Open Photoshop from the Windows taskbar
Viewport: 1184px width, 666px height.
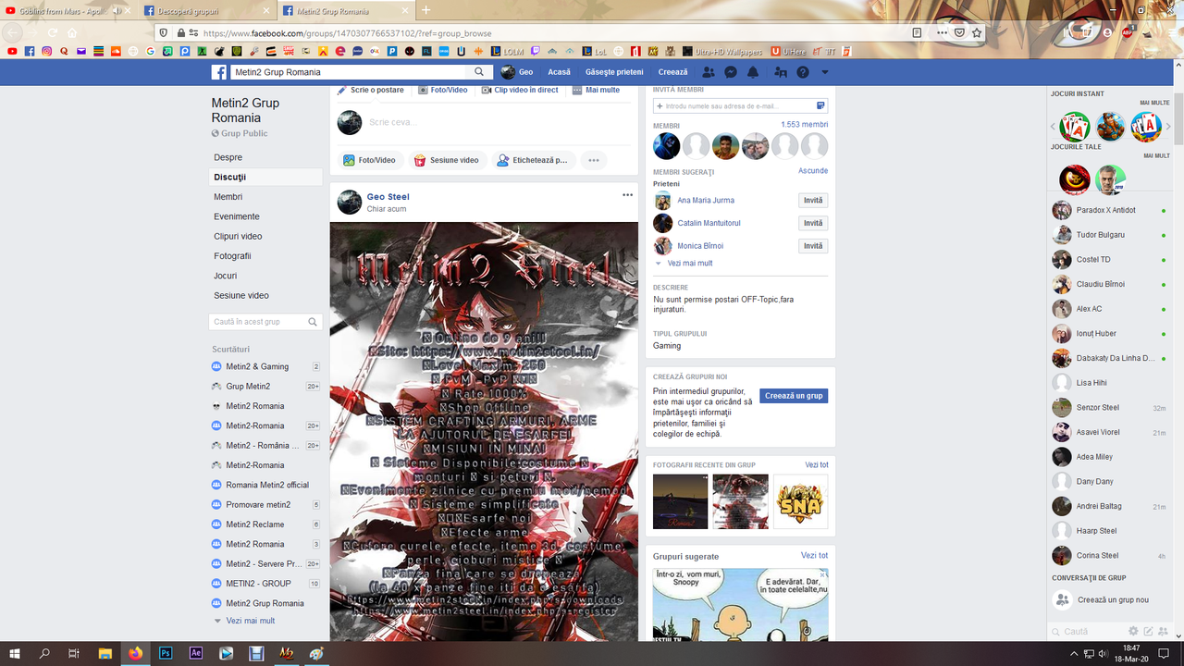point(166,653)
